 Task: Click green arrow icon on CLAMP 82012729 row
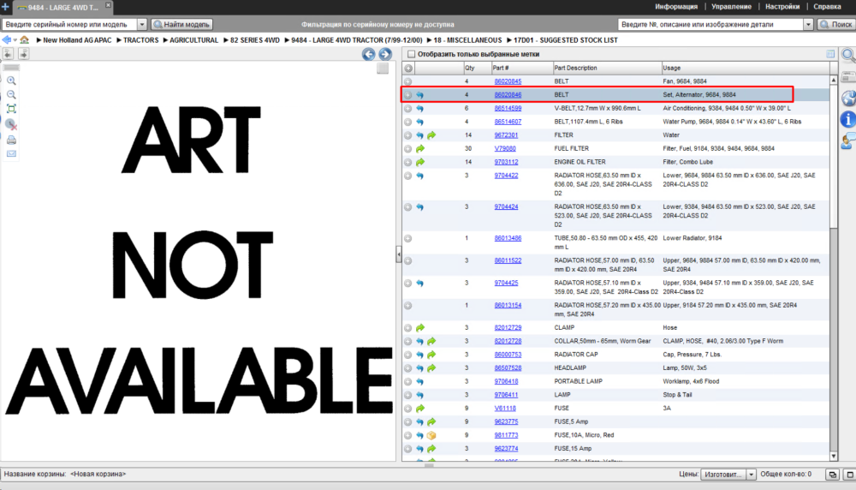(419, 328)
